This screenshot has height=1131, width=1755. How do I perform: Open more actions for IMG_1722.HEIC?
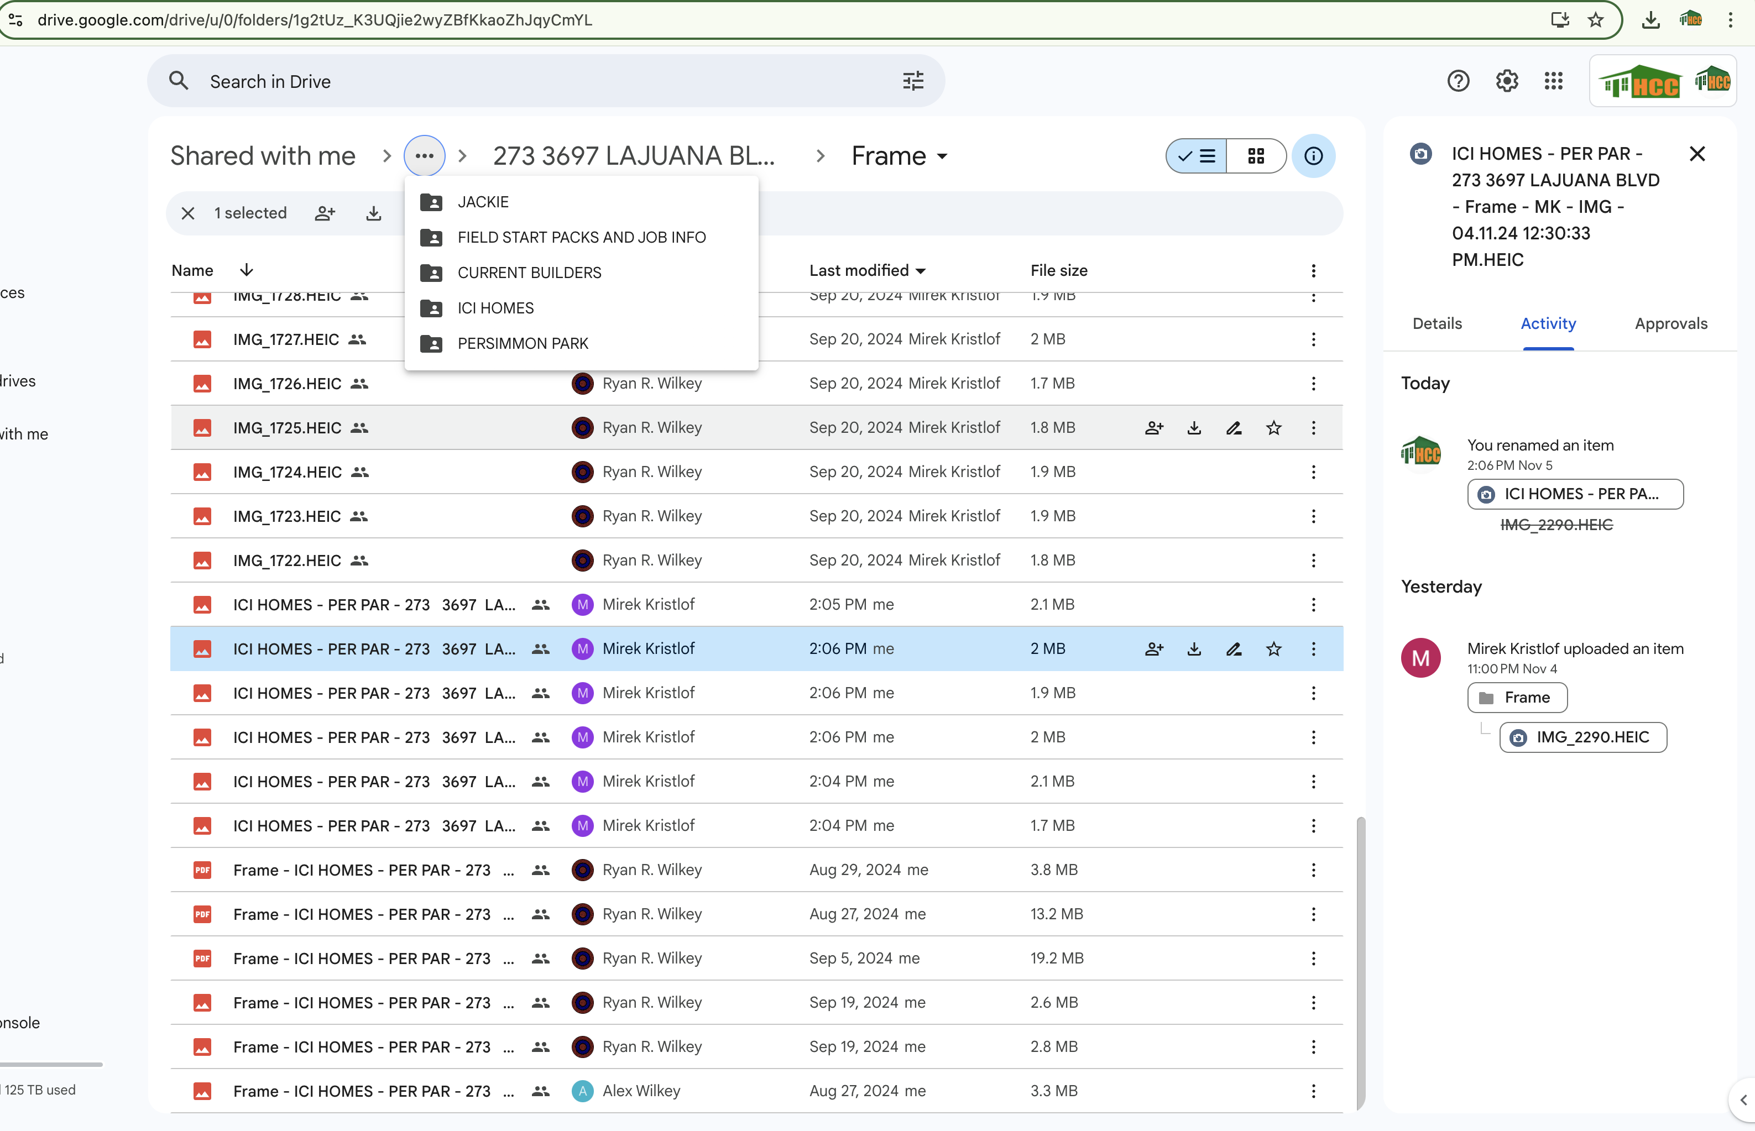[1314, 561]
